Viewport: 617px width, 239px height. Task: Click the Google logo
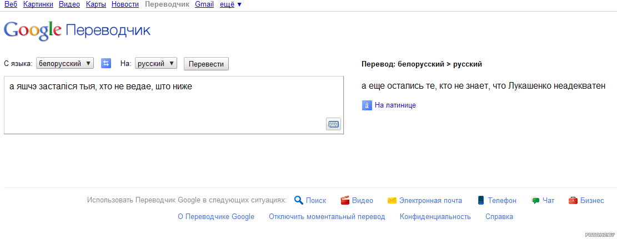pos(33,30)
